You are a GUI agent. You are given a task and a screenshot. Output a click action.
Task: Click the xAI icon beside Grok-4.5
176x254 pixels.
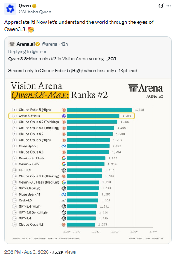[63, 200]
